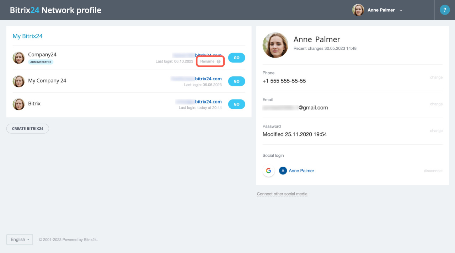Open the help question mark icon in header
Screen dimensions: 455x253
(445, 10)
